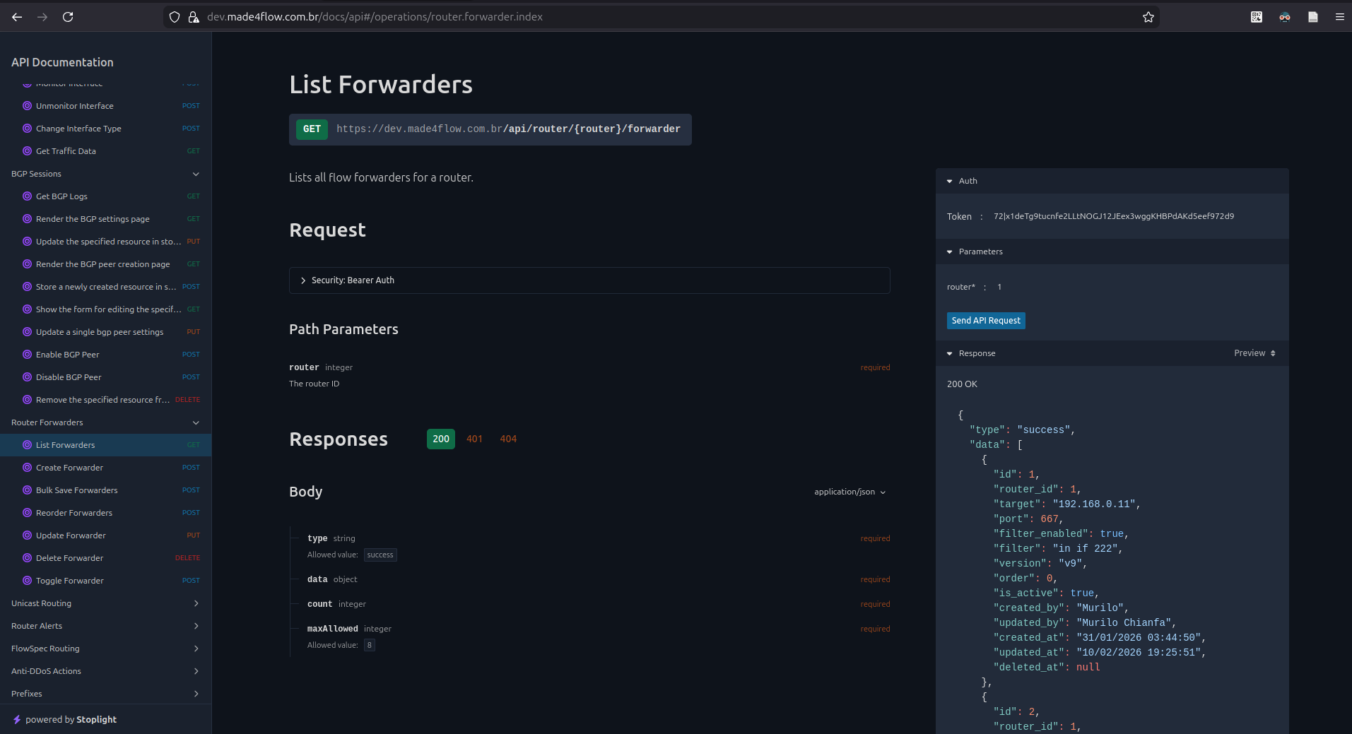This screenshot has height=734, width=1352.
Task: Reload the page
Action: click(68, 17)
